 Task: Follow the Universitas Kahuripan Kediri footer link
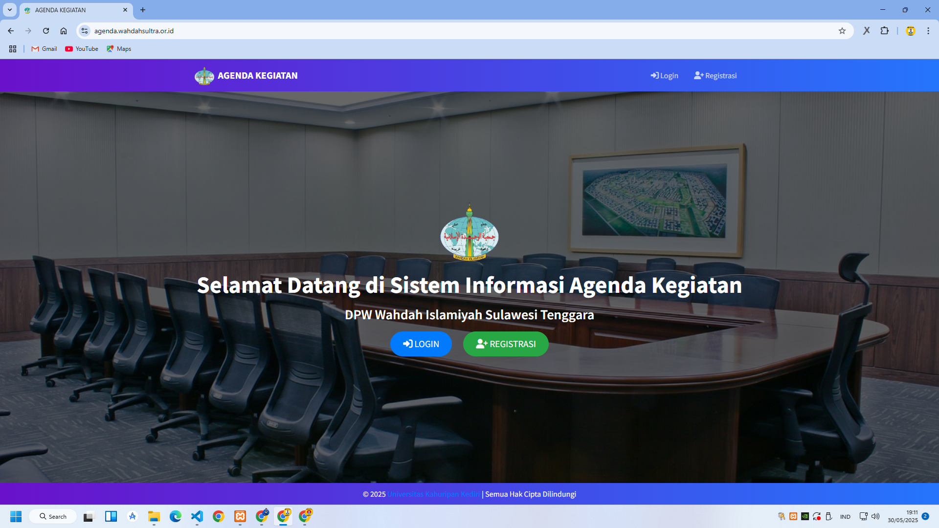point(433,494)
